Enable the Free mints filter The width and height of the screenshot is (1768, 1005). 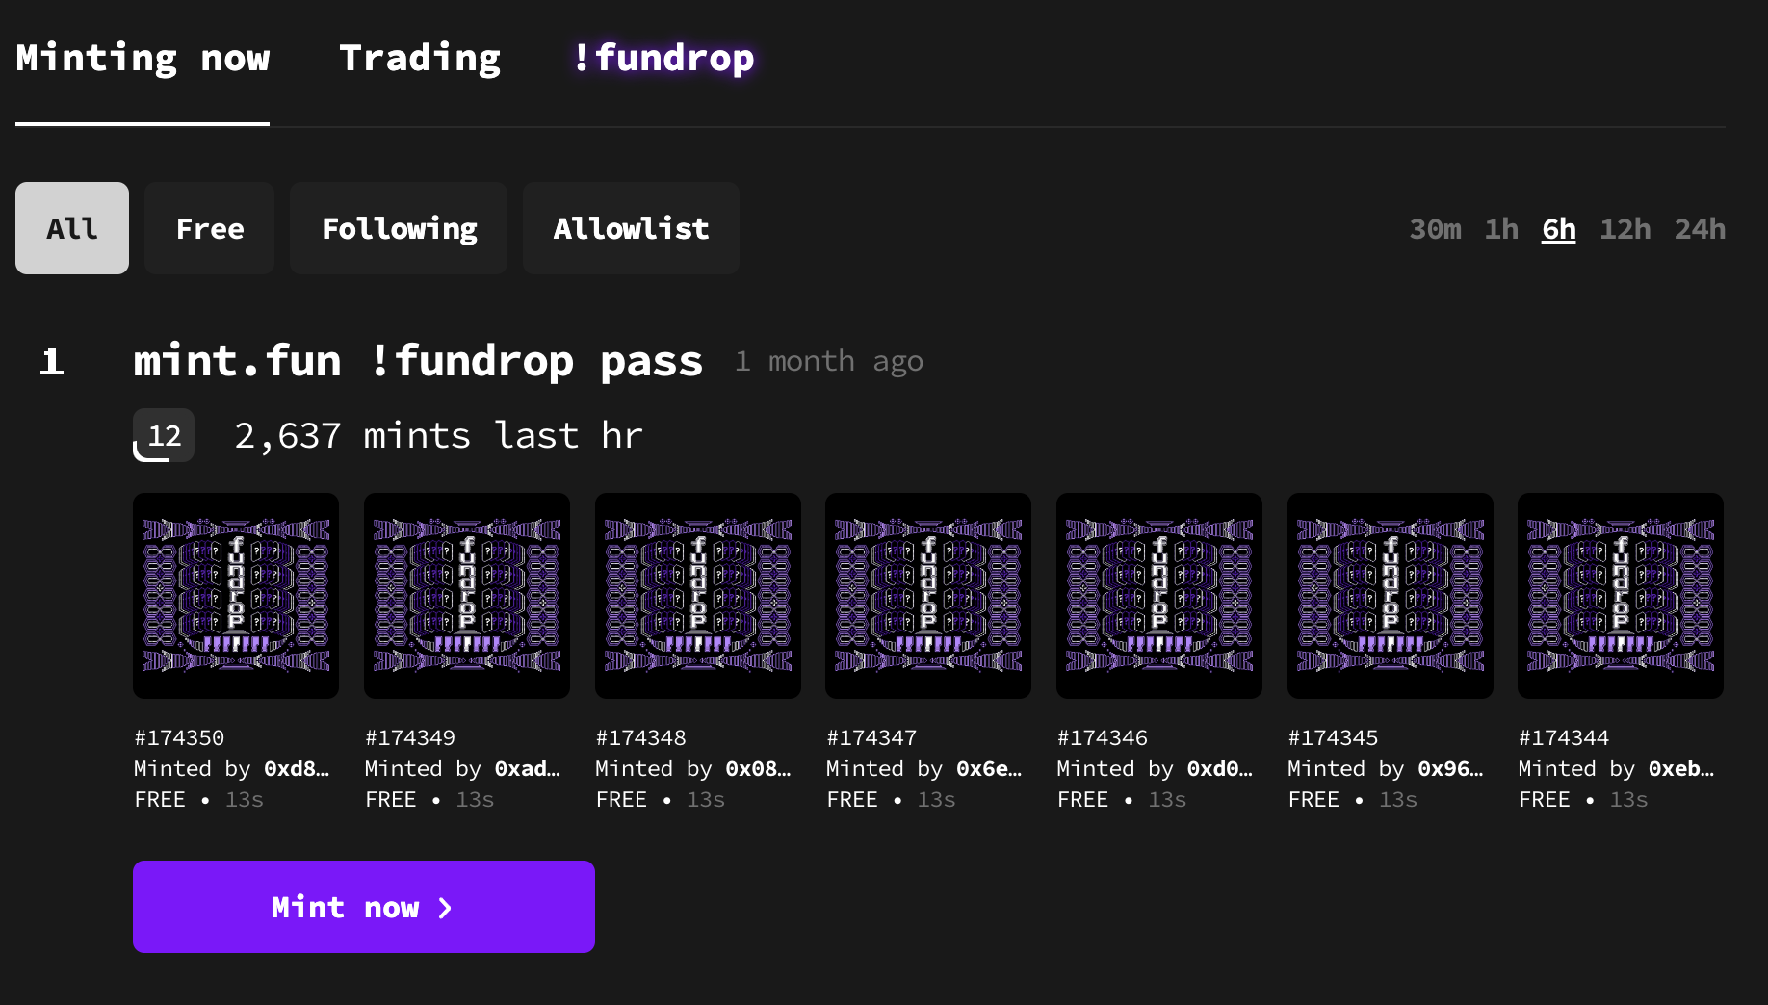click(x=209, y=228)
